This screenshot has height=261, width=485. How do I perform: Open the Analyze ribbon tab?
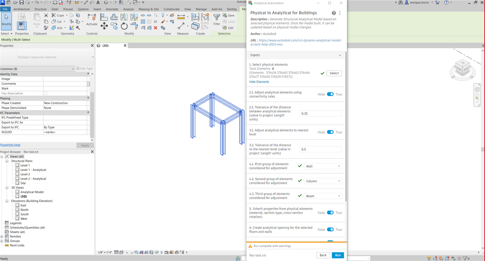click(x=128, y=9)
